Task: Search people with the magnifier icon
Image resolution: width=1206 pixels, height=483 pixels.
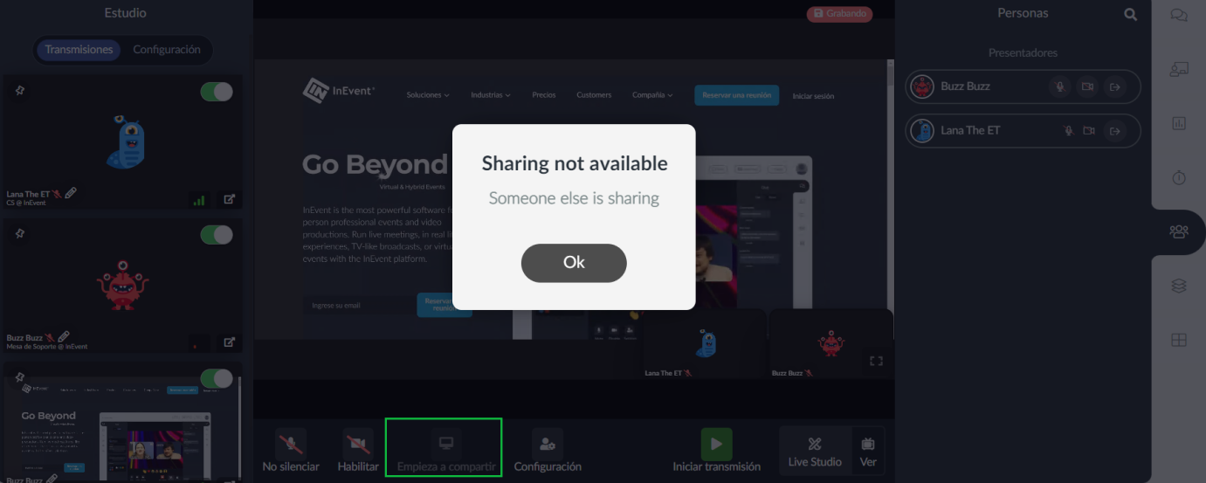Action: 1131,14
